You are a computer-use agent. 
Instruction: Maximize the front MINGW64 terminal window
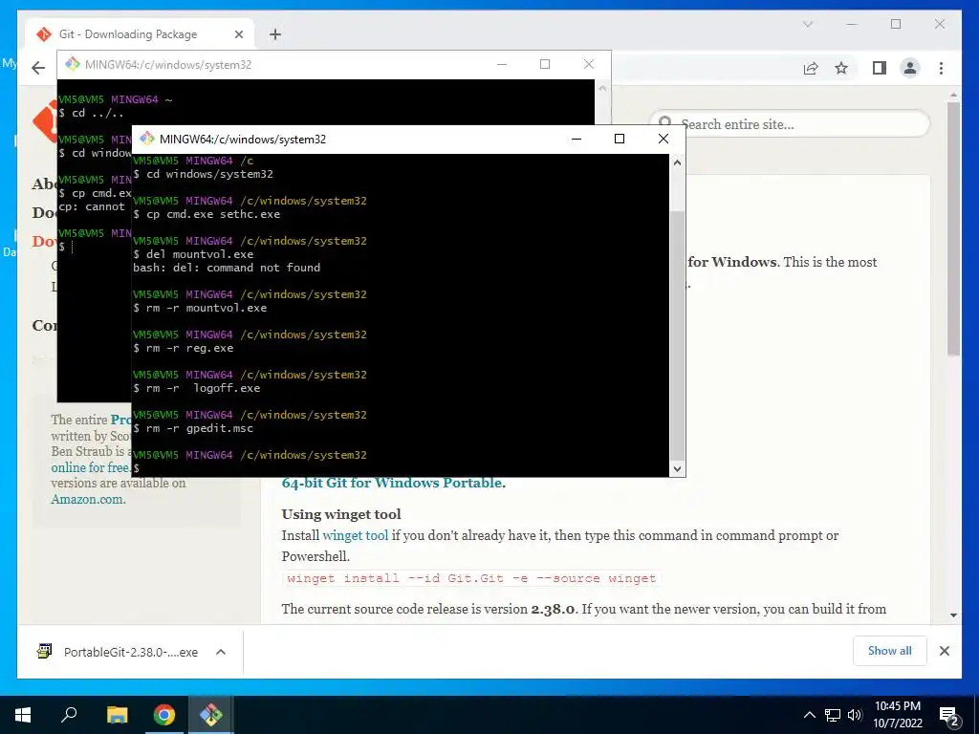click(x=620, y=139)
